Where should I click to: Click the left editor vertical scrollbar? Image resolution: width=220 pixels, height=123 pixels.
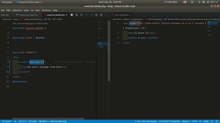[109, 51]
